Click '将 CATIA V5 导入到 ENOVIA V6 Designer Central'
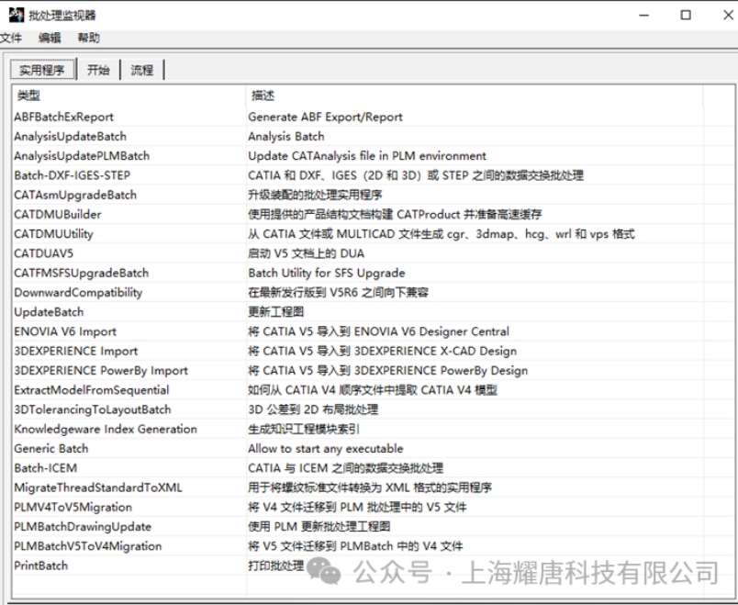Screen dimensions: 738x605 [379, 332]
